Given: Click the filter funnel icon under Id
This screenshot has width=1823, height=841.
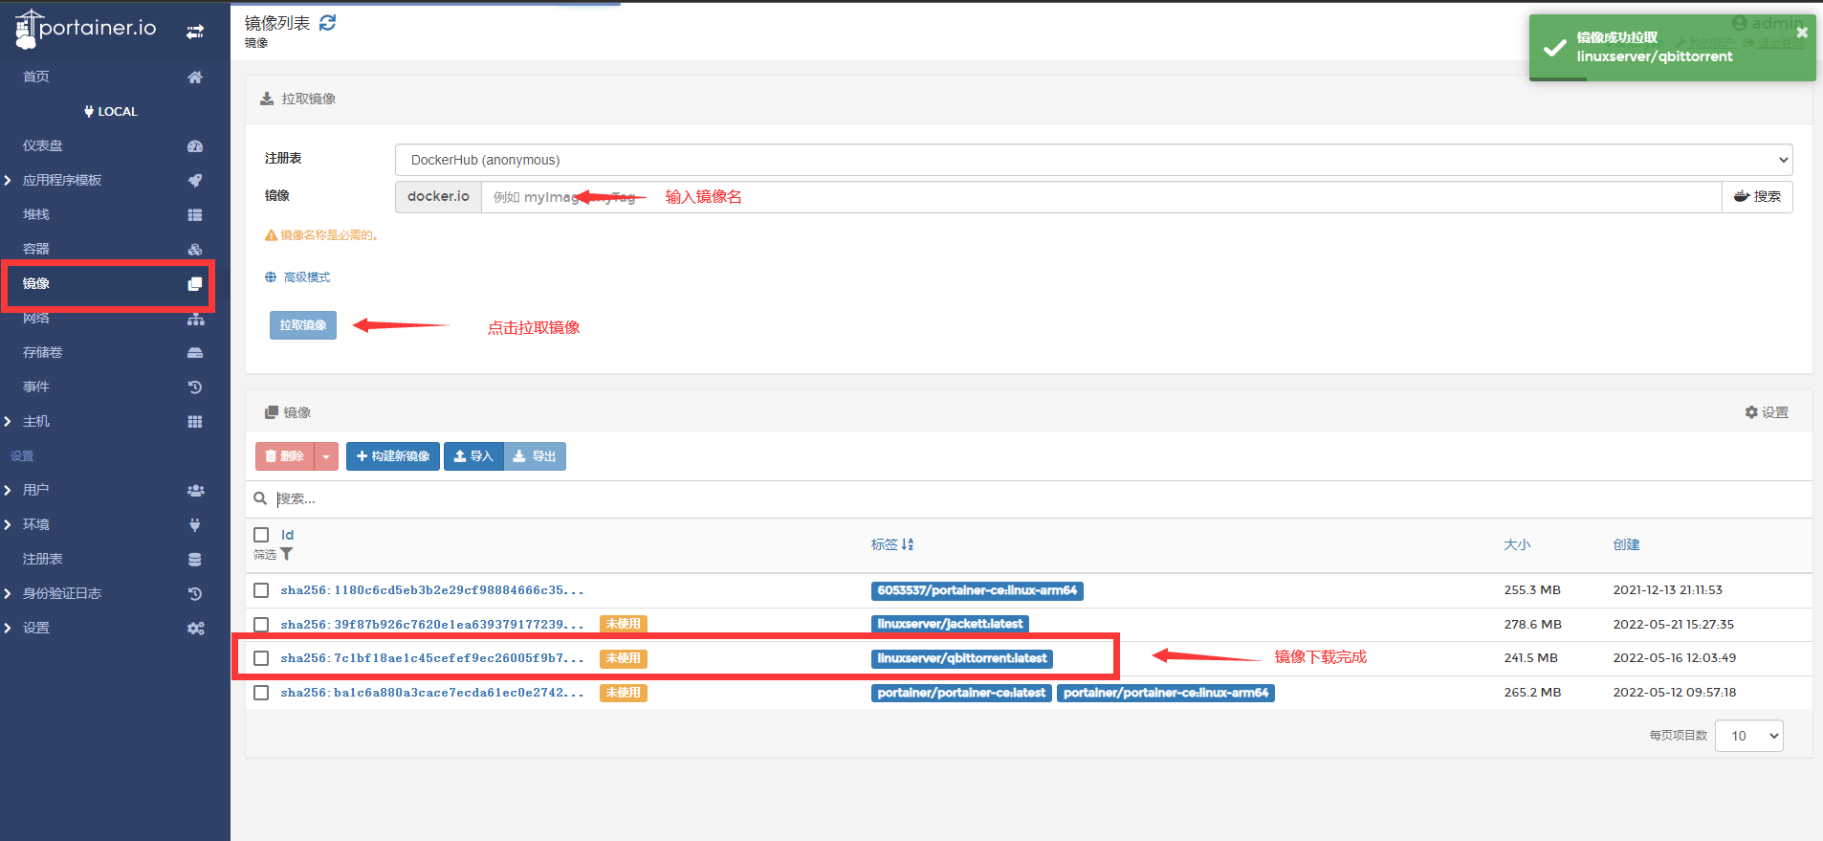Looking at the screenshot, I should [286, 554].
